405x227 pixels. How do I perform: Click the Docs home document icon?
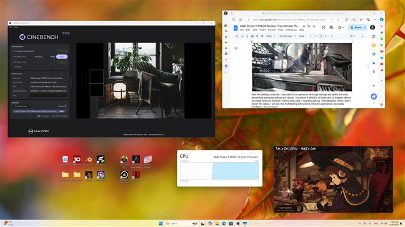click(236, 27)
